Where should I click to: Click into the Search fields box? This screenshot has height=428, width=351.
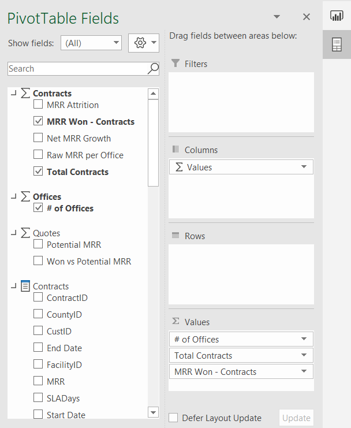click(x=78, y=69)
